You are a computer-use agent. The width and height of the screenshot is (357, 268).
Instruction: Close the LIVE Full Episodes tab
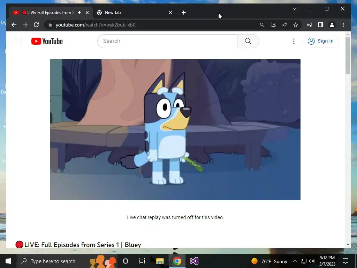click(87, 13)
